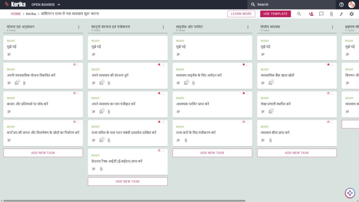This screenshot has height=202, width=359.
Task: Click the USE TEMPLATE button
Action: tap(276, 14)
